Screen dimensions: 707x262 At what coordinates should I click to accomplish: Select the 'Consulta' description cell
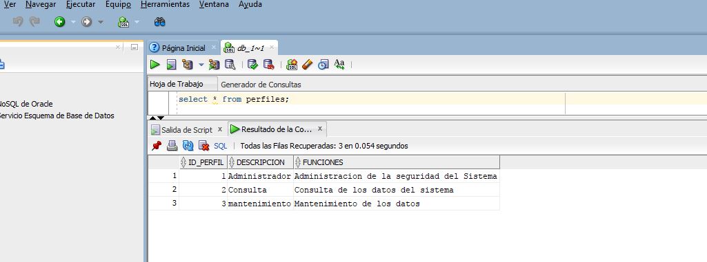[260, 190]
